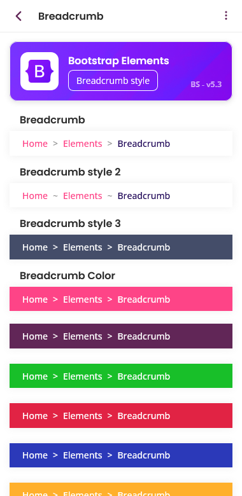Image resolution: width=242 pixels, height=496 pixels.
Task: Select Breadcrumb item in first breadcrumb
Action: (144, 144)
